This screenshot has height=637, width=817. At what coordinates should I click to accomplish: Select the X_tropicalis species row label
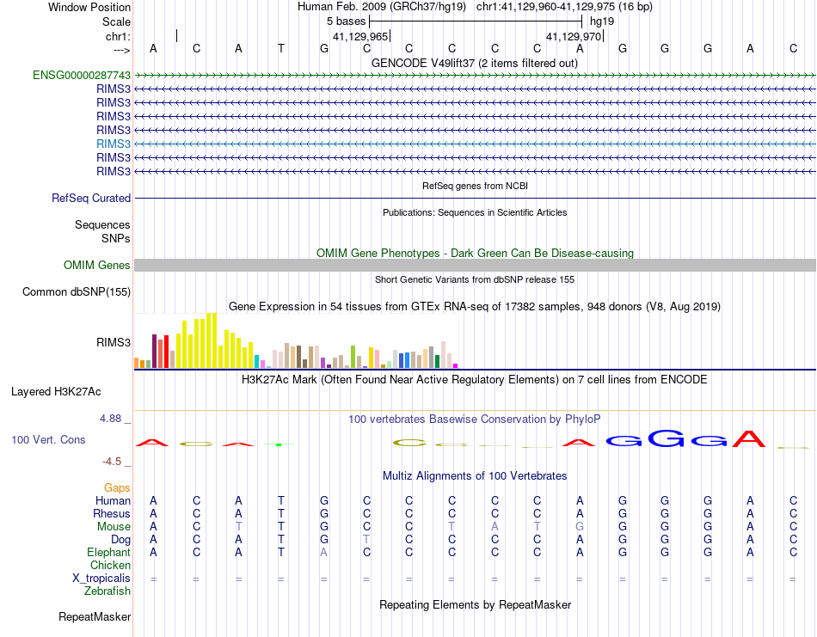click(101, 579)
